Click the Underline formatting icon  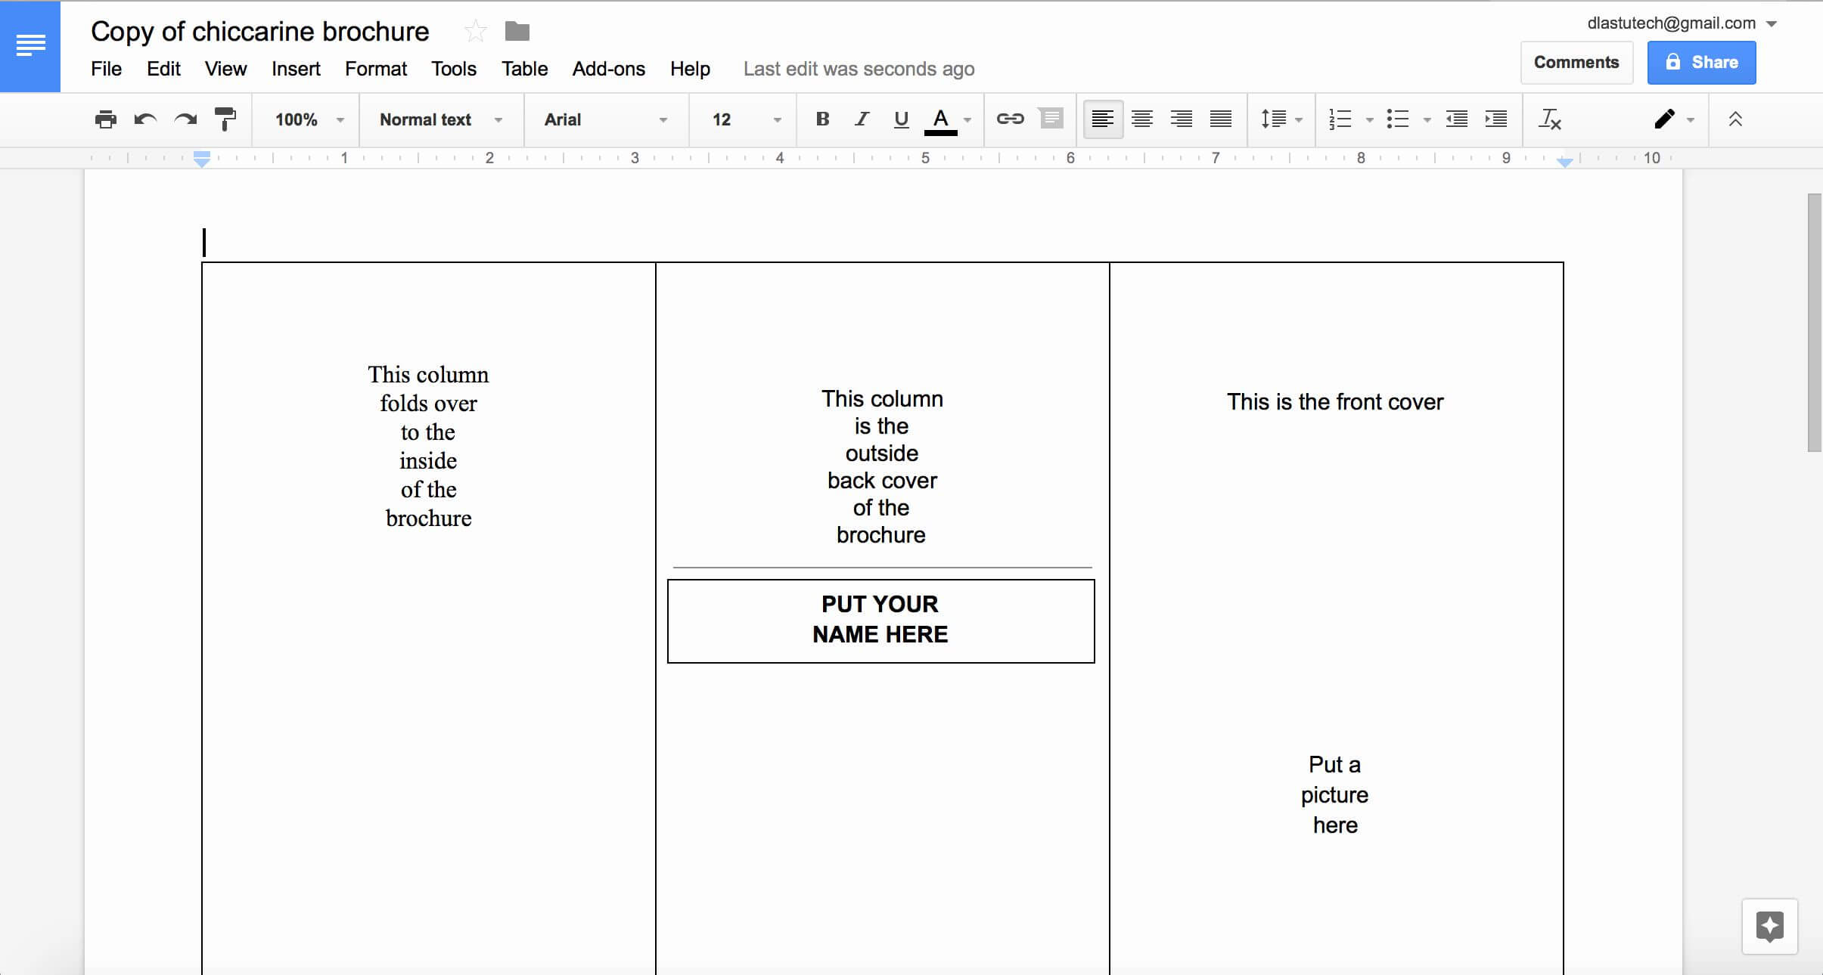tap(901, 119)
